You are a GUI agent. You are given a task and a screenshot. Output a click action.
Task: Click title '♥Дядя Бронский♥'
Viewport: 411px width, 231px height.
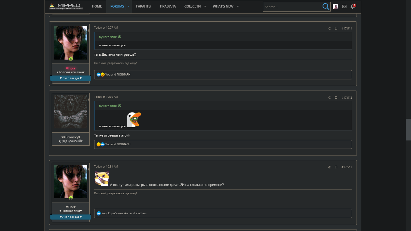point(71,141)
